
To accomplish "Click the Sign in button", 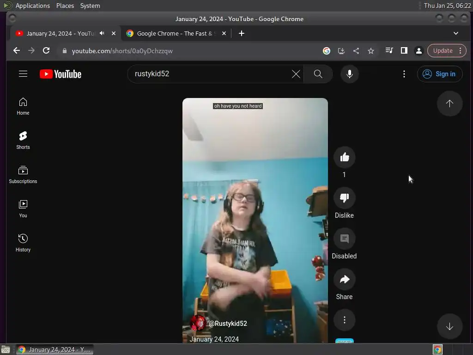I will pyautogui.click(x=440, y=74).
